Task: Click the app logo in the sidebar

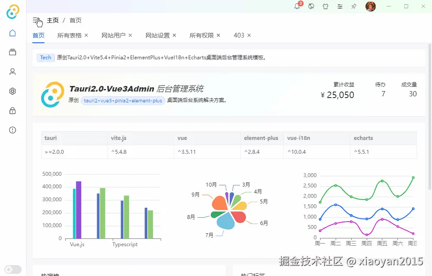Action: point(13,12)
